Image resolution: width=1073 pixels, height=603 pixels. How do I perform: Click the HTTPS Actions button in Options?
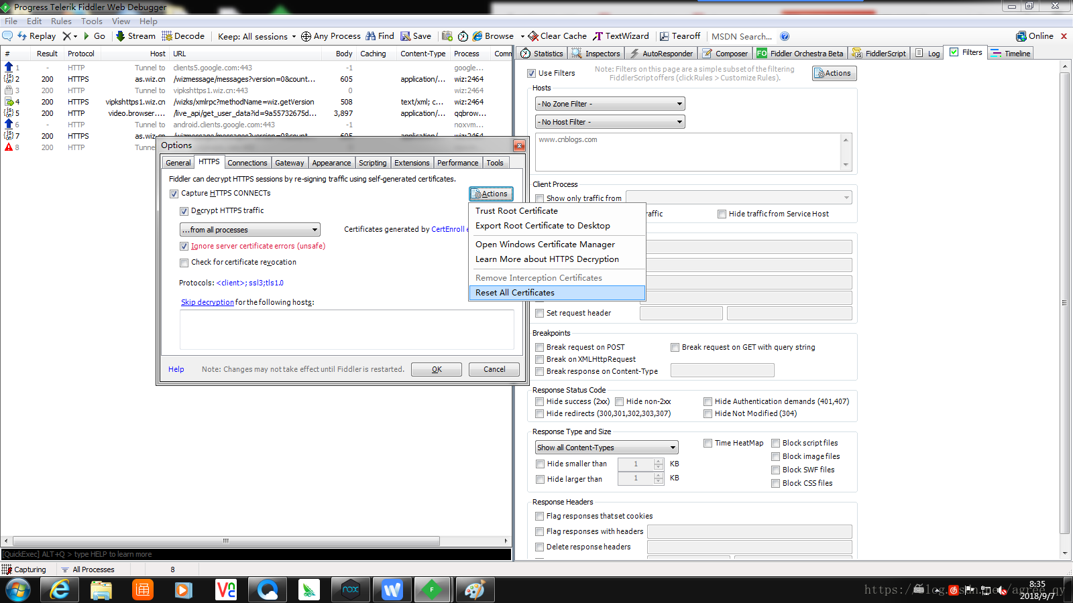click(491, 194)
